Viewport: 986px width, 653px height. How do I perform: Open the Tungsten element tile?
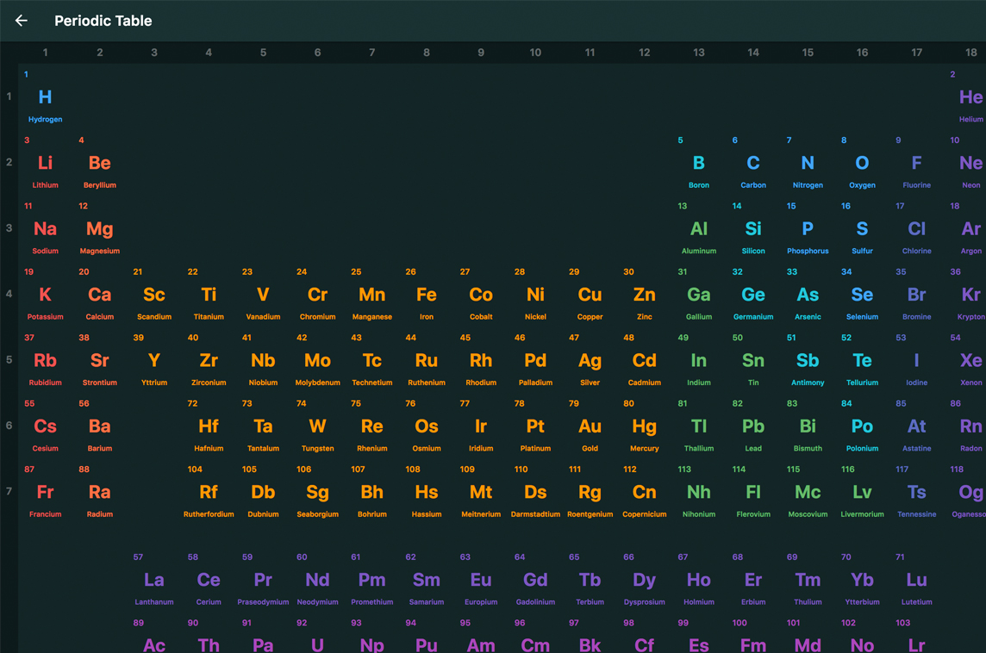pos(317,426)
